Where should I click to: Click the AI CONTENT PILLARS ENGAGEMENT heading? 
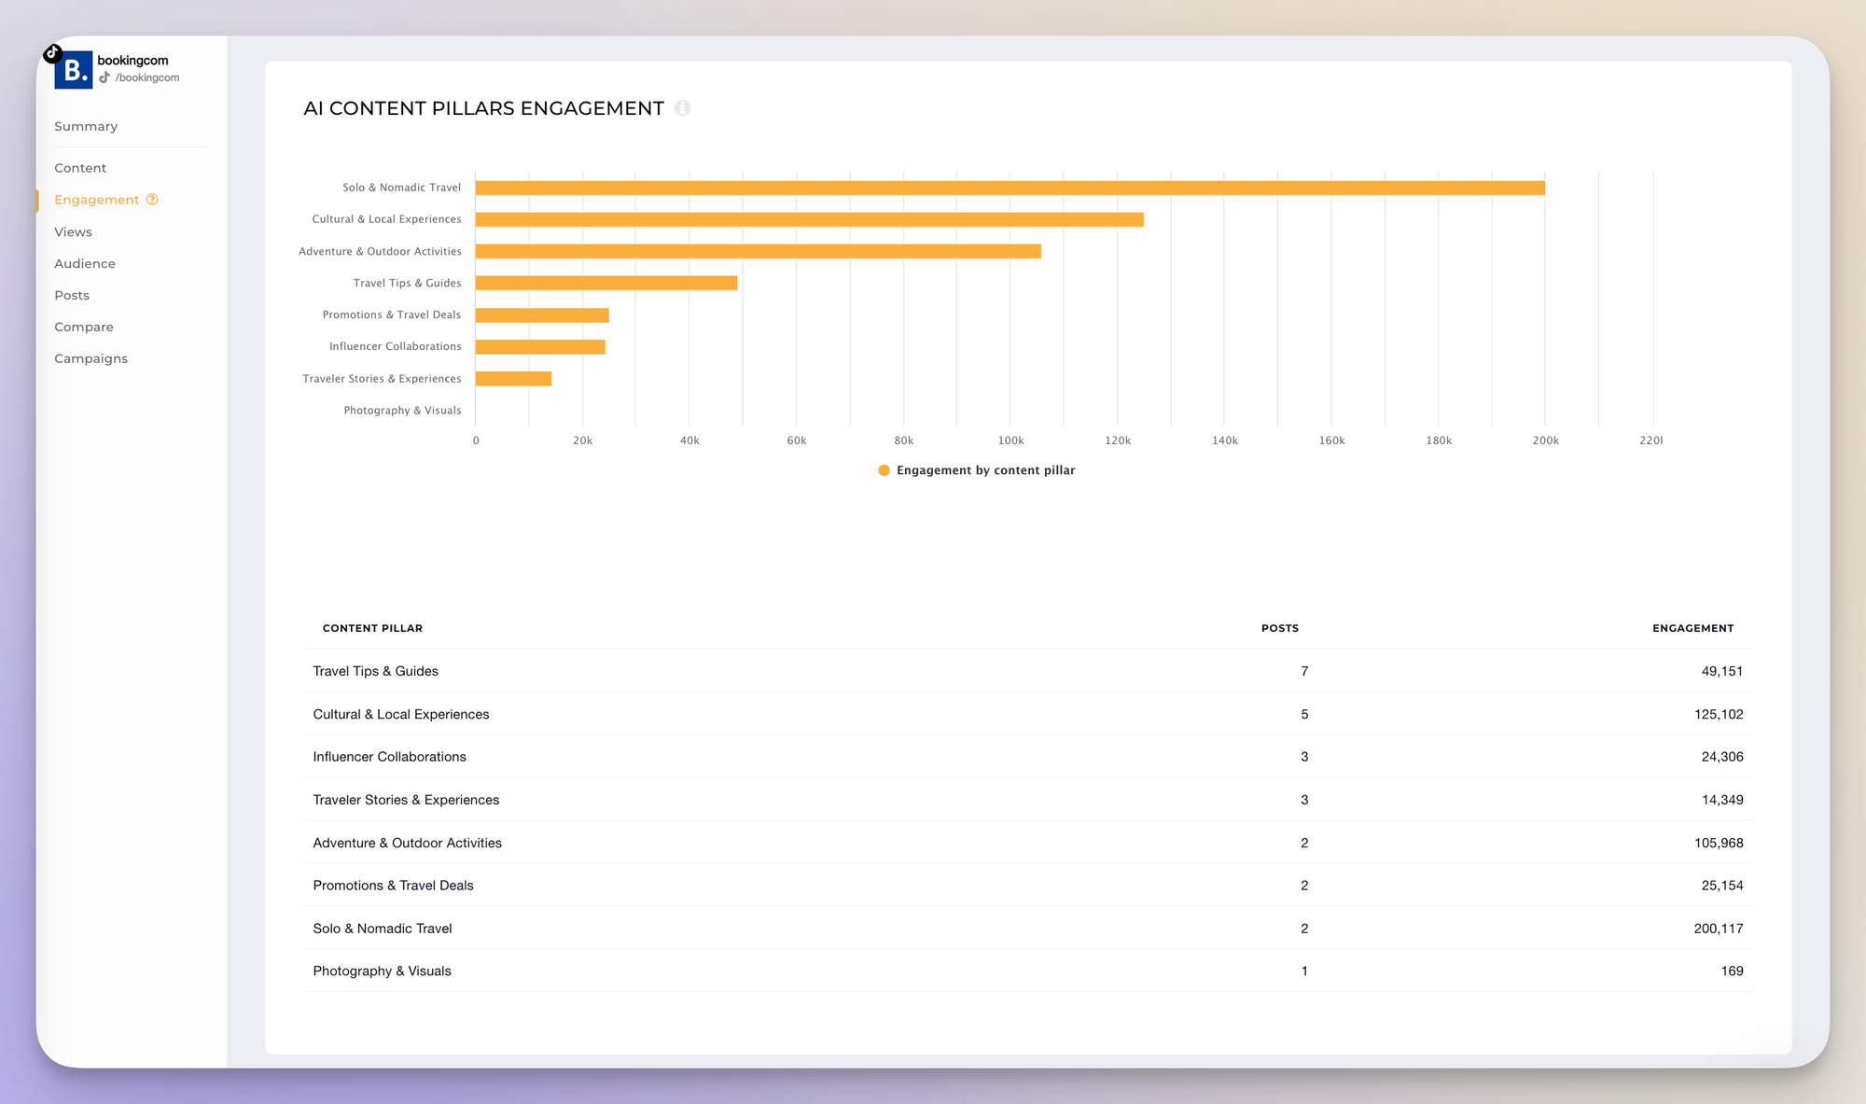[x=483, y=108]
